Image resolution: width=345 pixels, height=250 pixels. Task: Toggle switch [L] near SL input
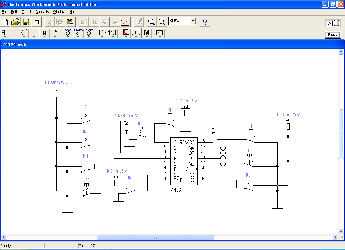tap(130, 187)
